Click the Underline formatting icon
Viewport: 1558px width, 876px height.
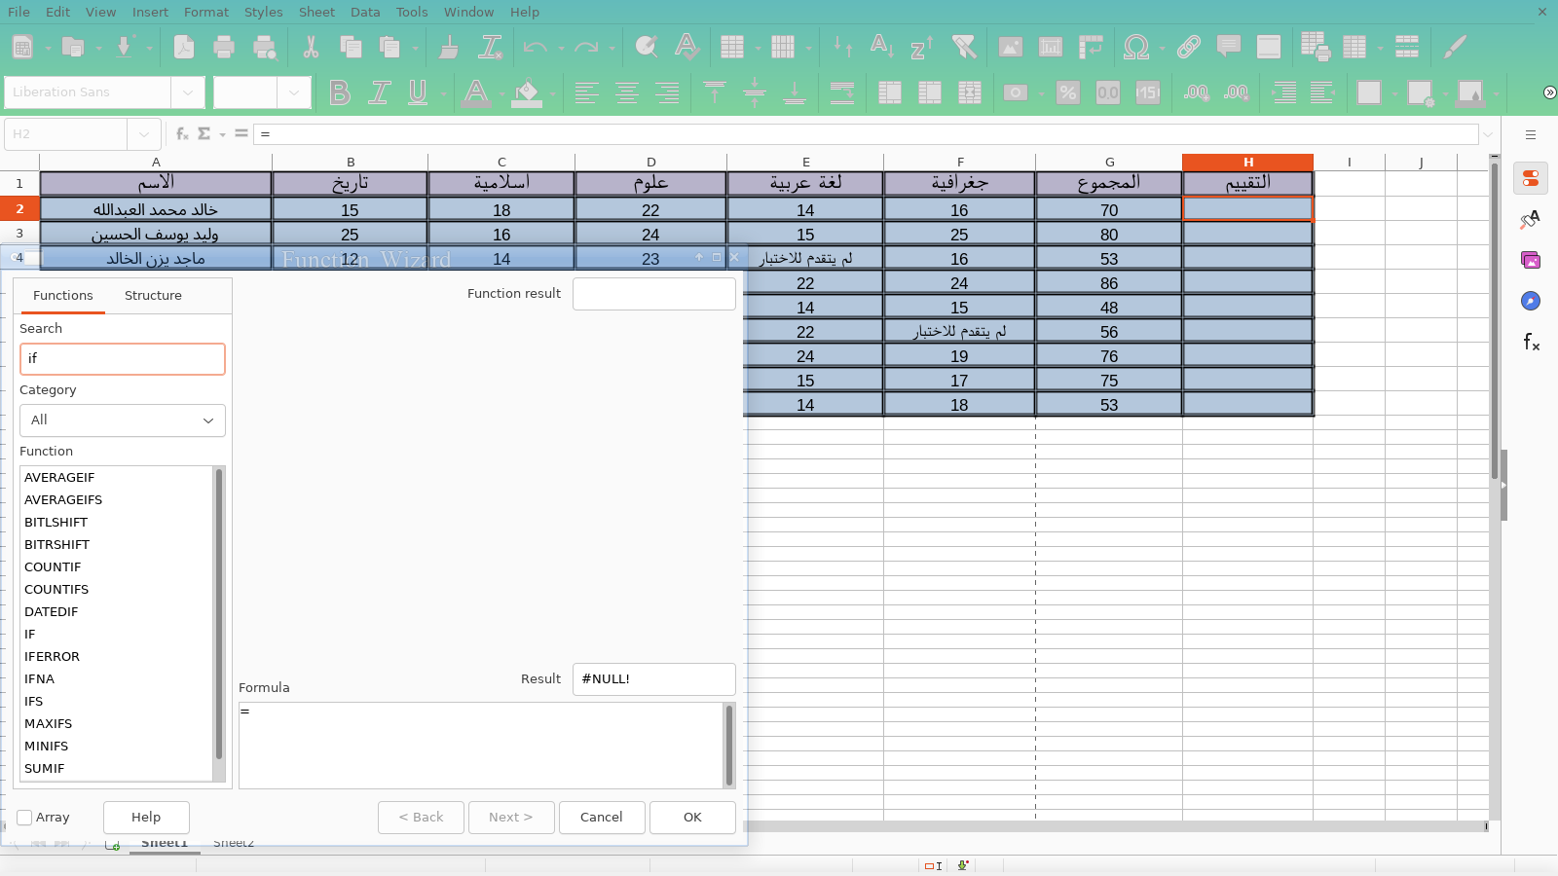[418, 92]
